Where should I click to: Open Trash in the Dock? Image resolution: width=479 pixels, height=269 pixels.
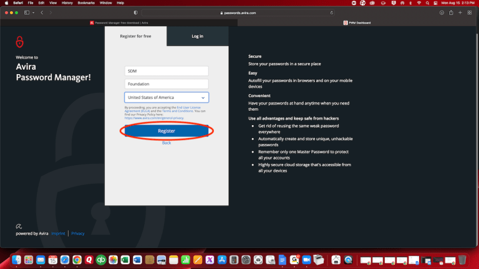click(x=463, y=260)
